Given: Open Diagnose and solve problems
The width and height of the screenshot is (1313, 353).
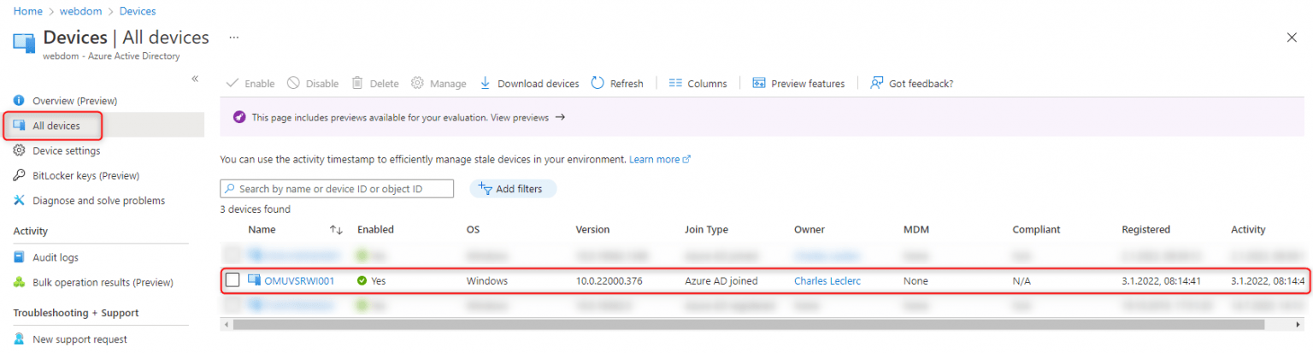Looking at the screenshot, I should pos(99,200).
